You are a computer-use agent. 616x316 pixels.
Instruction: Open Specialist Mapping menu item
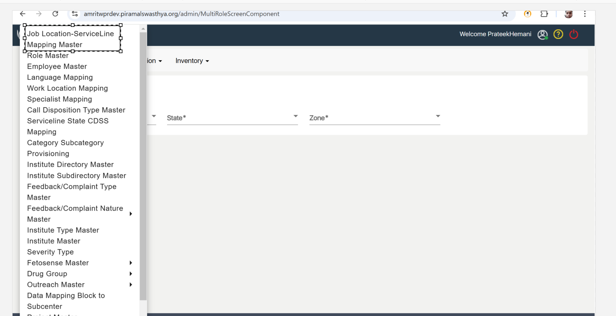pos(60,99)
